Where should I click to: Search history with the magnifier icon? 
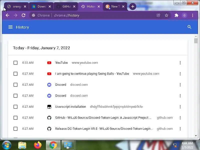pos(189,27)
